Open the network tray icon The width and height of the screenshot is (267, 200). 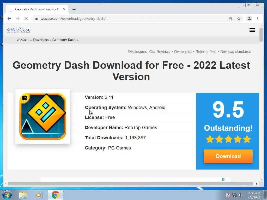tap(234, 195)
